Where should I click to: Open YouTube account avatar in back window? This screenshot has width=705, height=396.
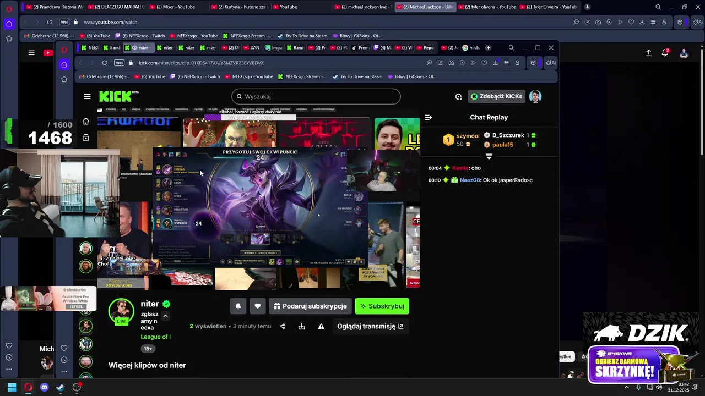tap(684, 53)
